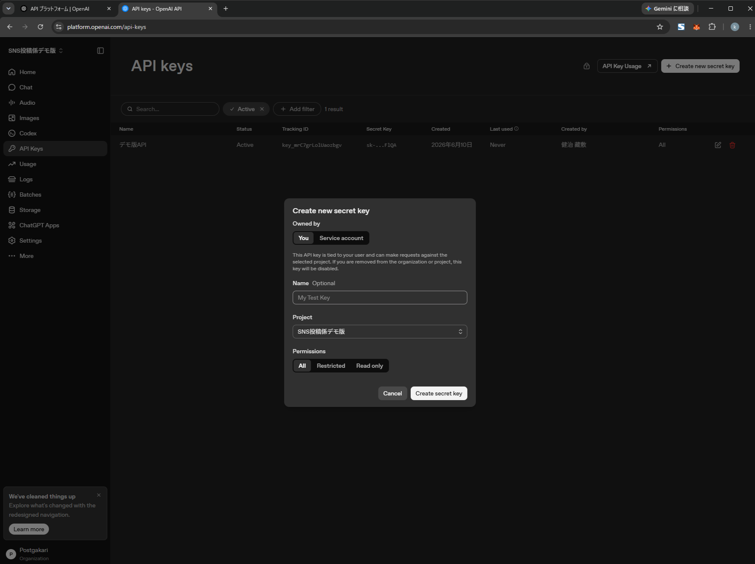
Task: Click key name デモ版API in table
Action: pyautogui.click(x=133, y=145)
